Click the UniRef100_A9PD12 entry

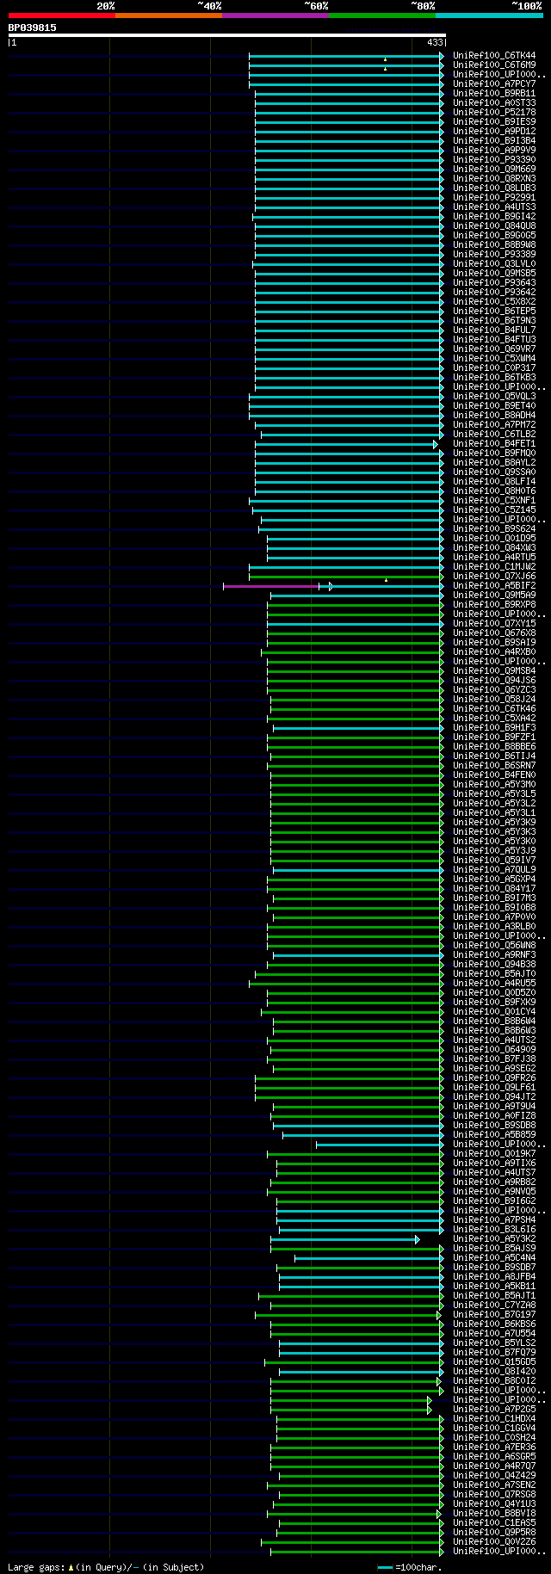(x=494, y=131)
